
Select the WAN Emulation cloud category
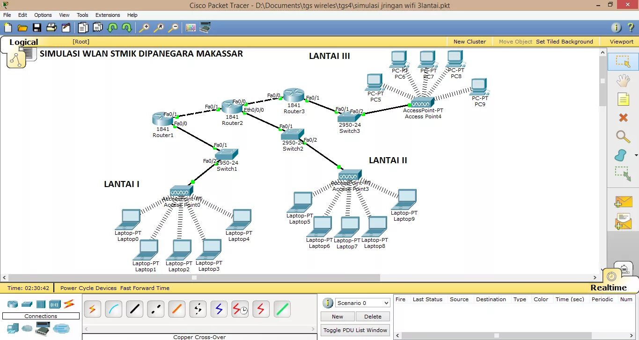tap(27, 329)
